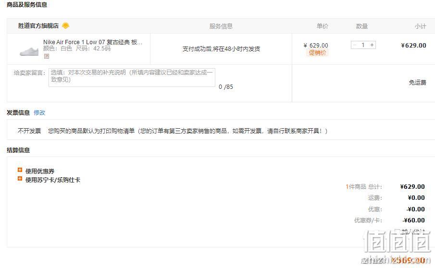Viewport: 435px width, 268px height.
Task: Click the orange 促销价 tag
Action: (317, 53)
